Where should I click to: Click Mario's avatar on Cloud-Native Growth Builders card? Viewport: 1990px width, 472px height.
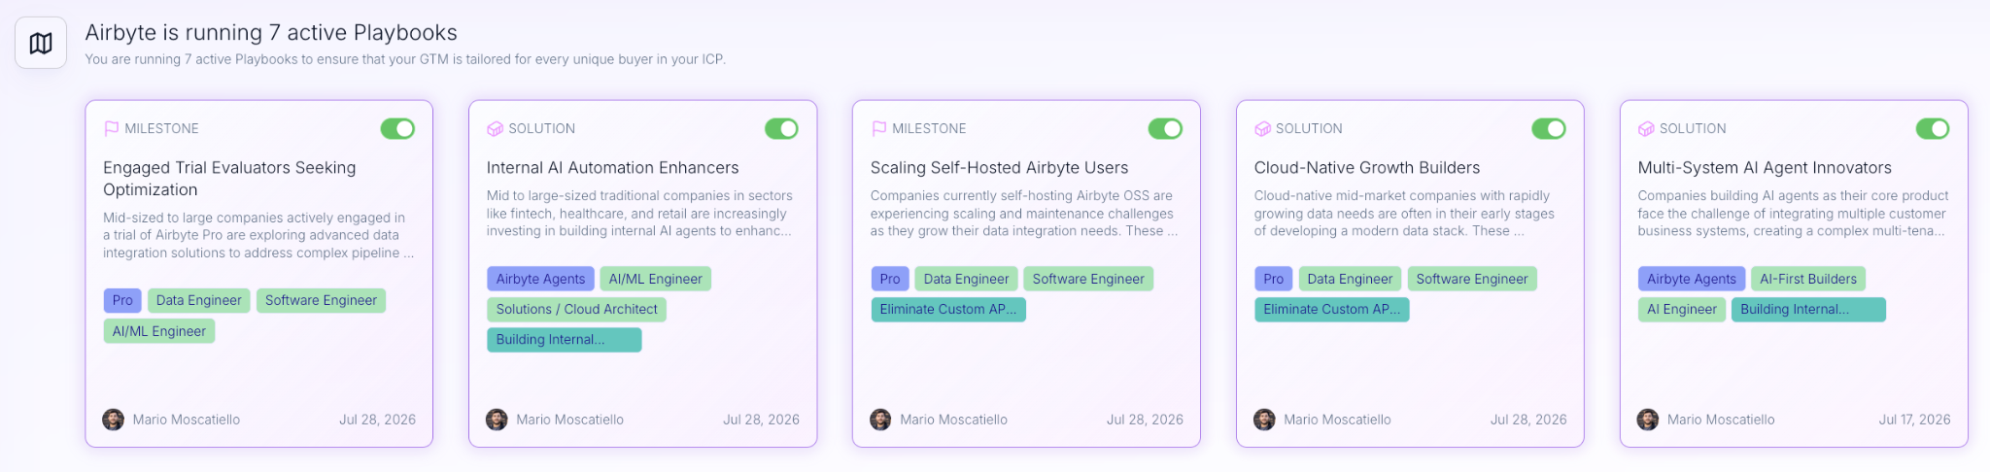click(1264, 420)
